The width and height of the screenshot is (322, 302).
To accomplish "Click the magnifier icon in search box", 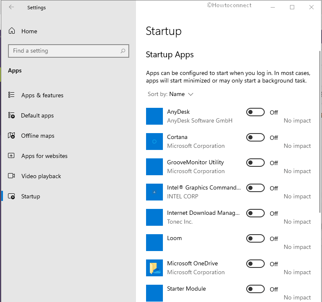I will 123,51.
